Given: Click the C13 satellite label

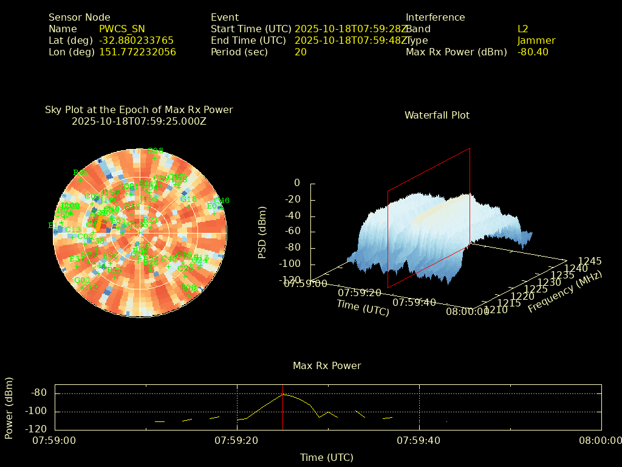Looking at the screenshot, I should coord(73,230).
